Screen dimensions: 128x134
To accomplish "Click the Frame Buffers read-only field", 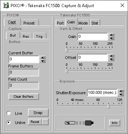I will [x=24, y=73].
